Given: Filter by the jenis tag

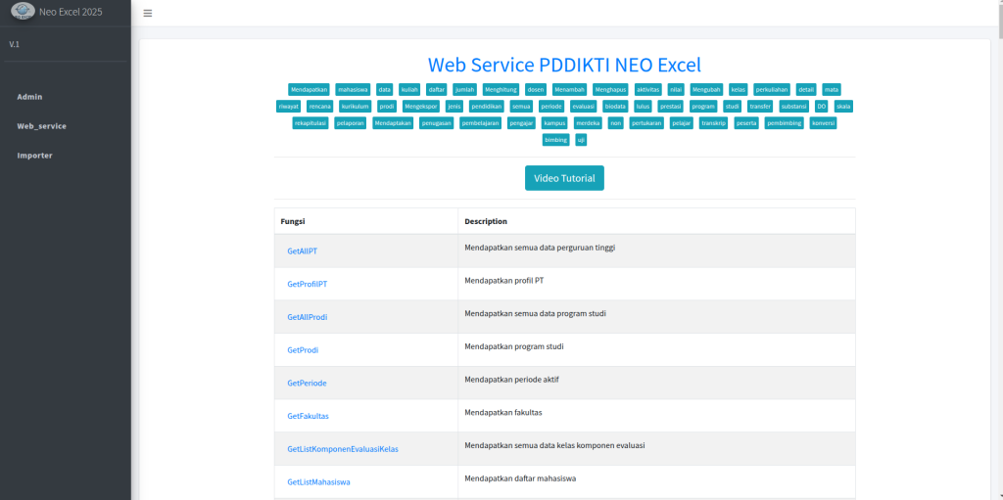Looking at the screenshot, I should pos(454,106).
